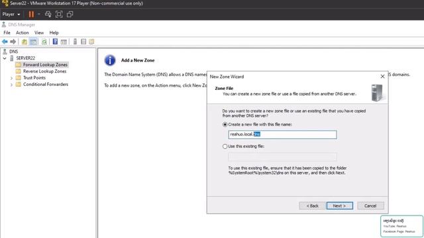Click the 'Zone File' heading text
424x238 pixels.
pos(224,88)
